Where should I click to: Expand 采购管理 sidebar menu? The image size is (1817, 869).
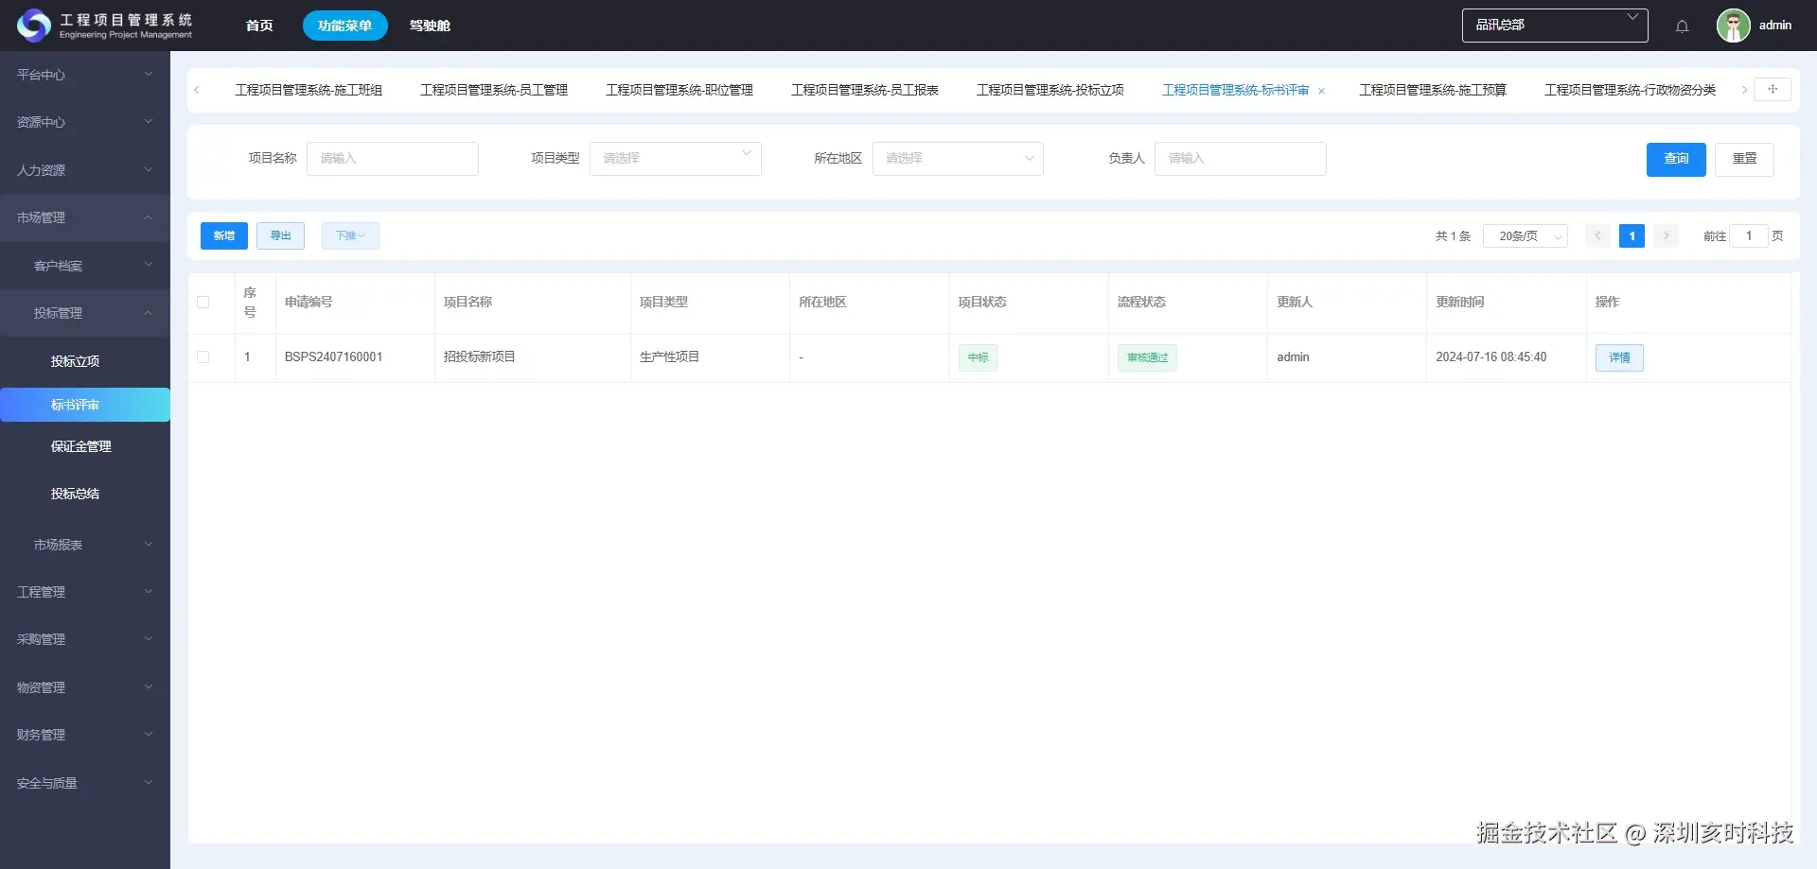click(x=85, y=639)
